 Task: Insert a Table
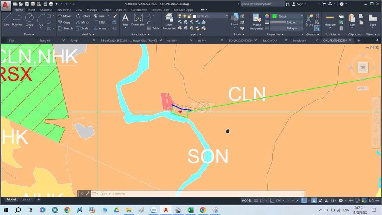[153, 28]
